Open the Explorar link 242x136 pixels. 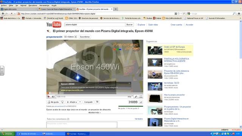tap(141, 25)
